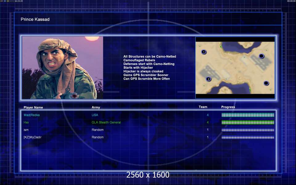Select player name "Mad|Redka"
296x185 pixels.
(x=32, y=115)
